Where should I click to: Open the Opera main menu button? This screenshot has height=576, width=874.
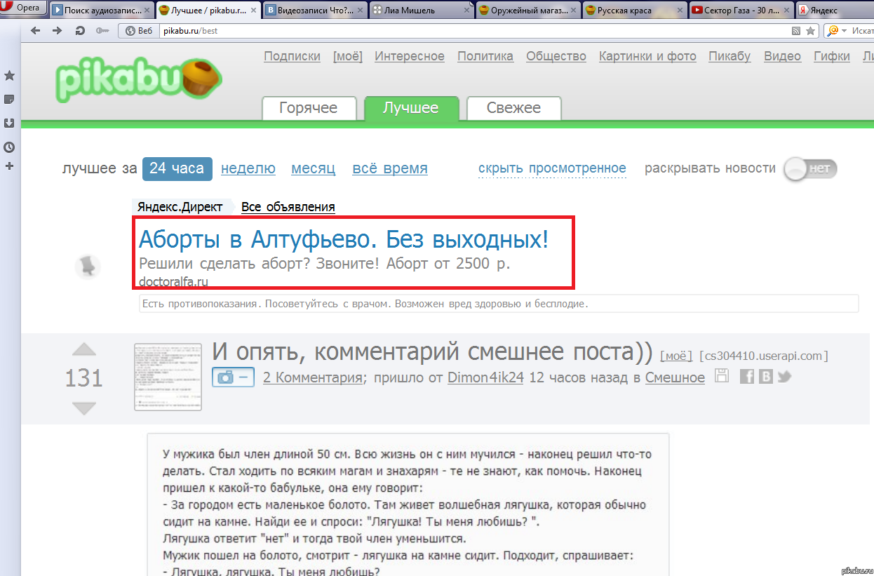pos(24,9)
